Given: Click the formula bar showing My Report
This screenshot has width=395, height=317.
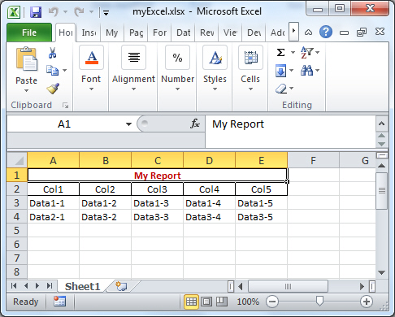Looking at the screenshot, I should pyautogui.click(x=290, y=132).
